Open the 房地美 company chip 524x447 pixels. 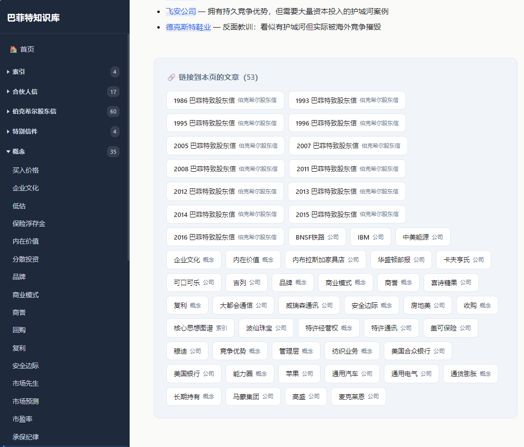(x=428, y=305)
